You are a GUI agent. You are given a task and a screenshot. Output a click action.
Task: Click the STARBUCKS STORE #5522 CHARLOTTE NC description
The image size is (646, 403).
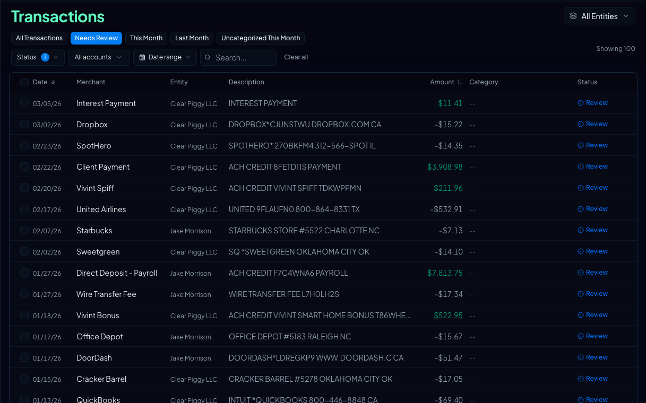coord(304,231)
